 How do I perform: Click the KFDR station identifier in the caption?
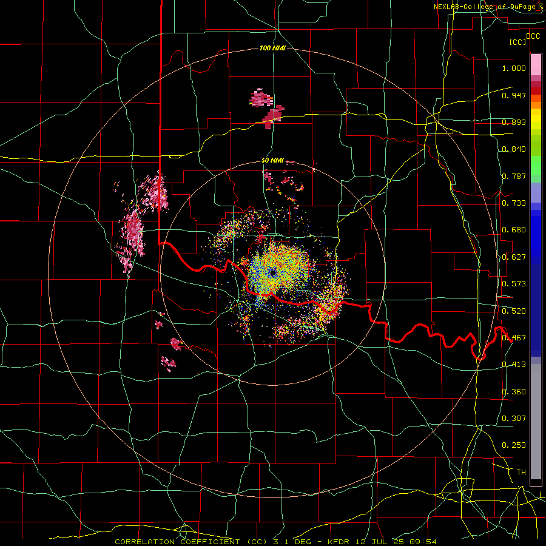(338, 542)
